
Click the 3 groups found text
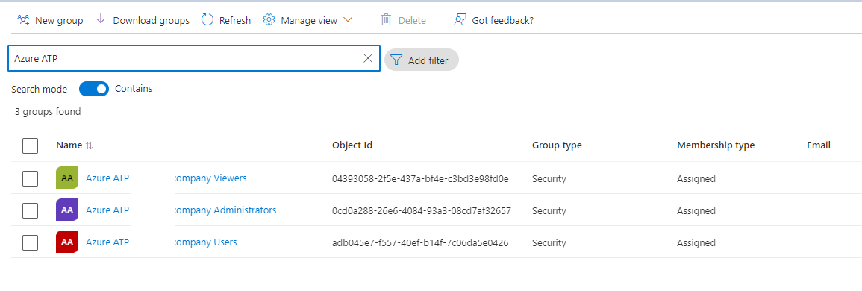pos(48,112)
